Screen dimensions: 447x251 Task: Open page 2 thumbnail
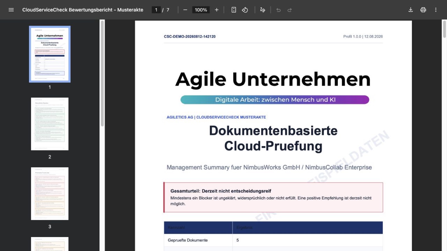(50, 124)
